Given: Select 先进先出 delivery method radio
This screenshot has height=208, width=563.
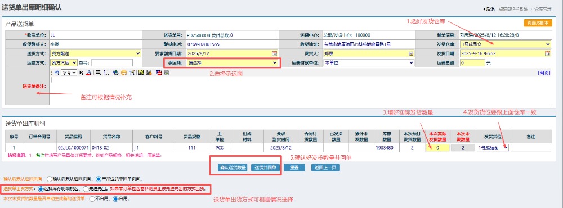Looking at the screenshot, I should pyautogui.click(x=86, y=188).
